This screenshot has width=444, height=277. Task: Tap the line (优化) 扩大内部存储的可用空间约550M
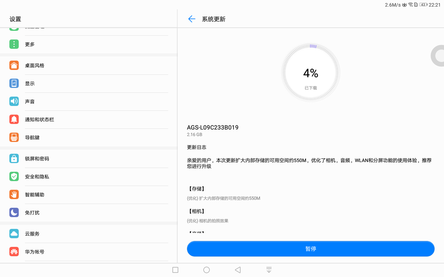coord(224,198)
